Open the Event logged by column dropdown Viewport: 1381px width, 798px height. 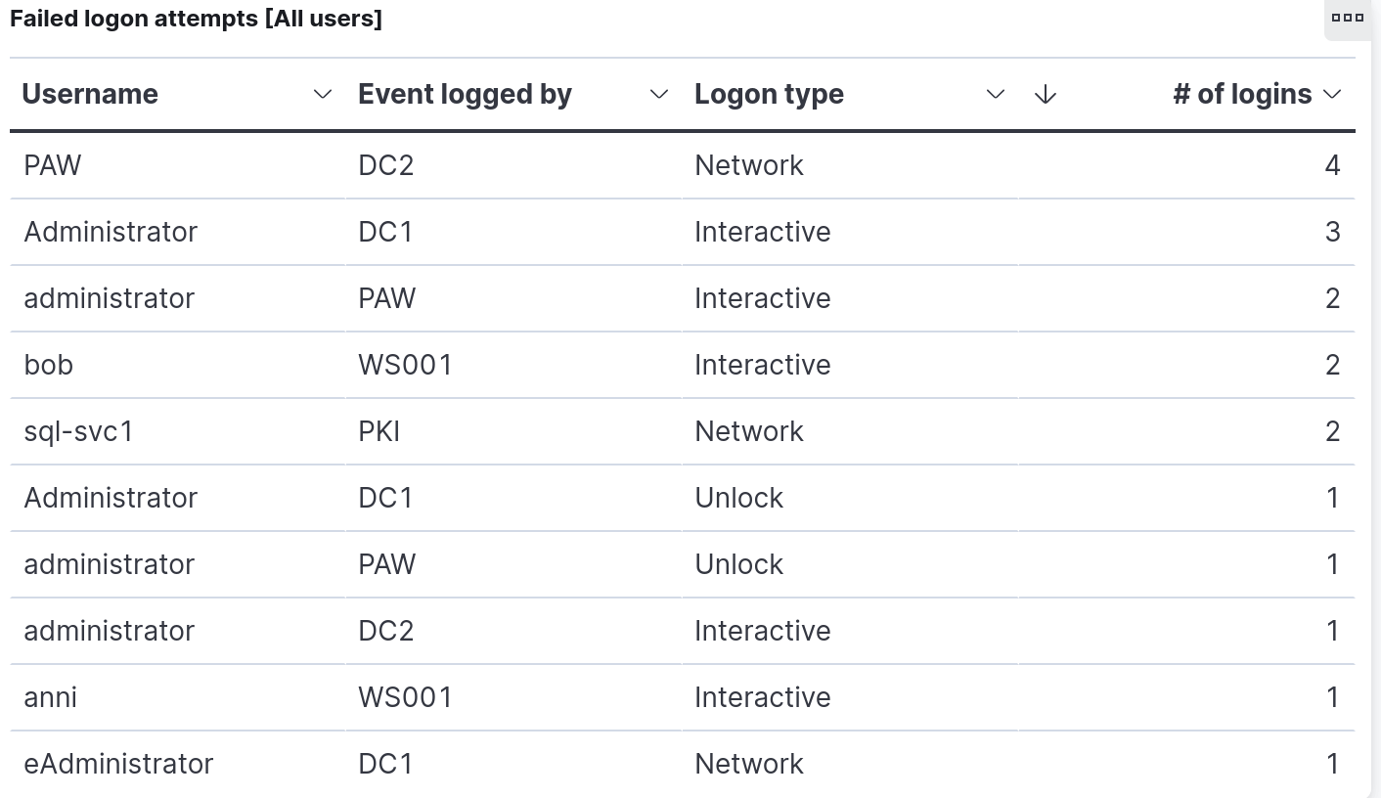(658, 94)
